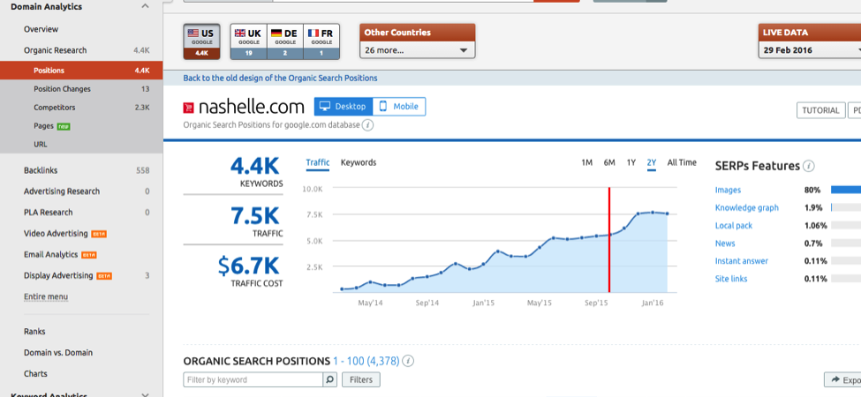861x397 pixels.
Task: Set chart range to All Time
Action: [x=682, y=162]
